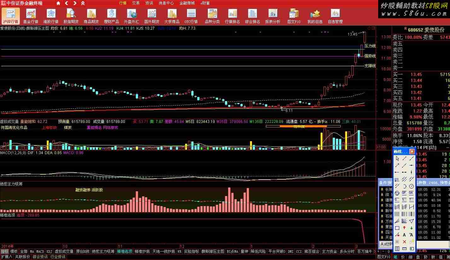Open the 股指期货 index futures icon
This screenshot has width=450, height=260.
click(x=71, y=16)
